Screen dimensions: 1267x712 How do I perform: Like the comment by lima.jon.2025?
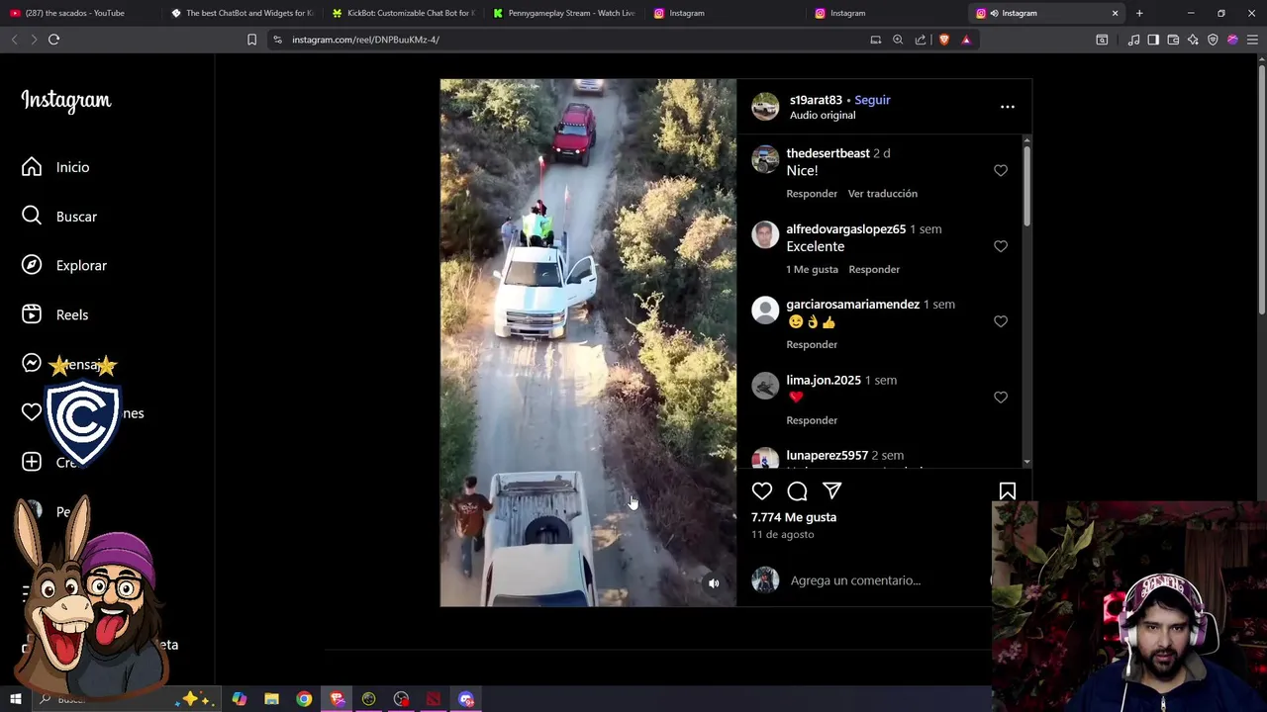1001,398
